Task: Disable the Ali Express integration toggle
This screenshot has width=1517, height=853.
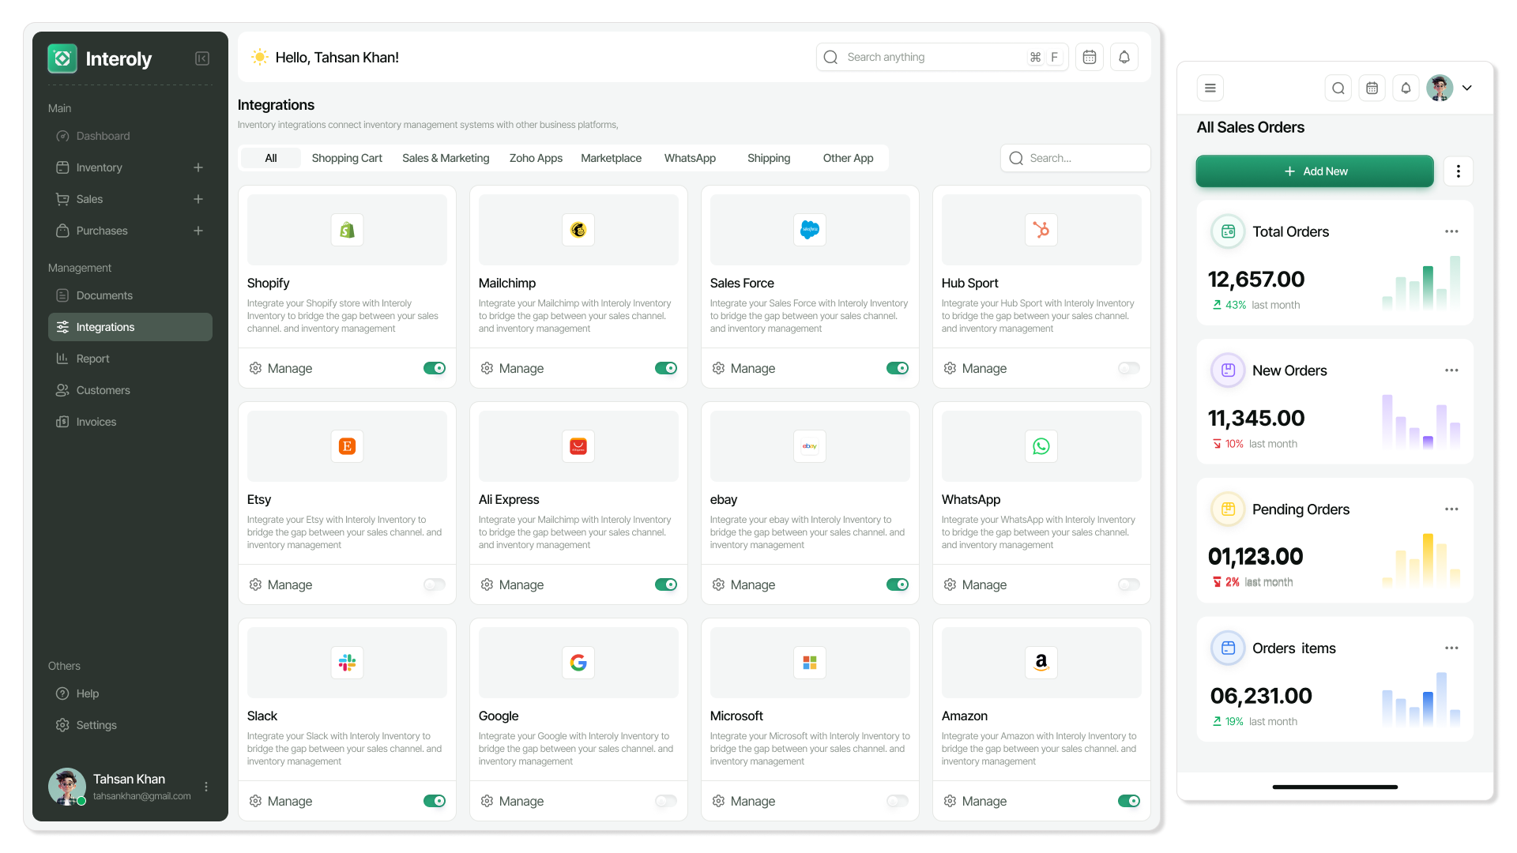Action: (x=666, y=584)
